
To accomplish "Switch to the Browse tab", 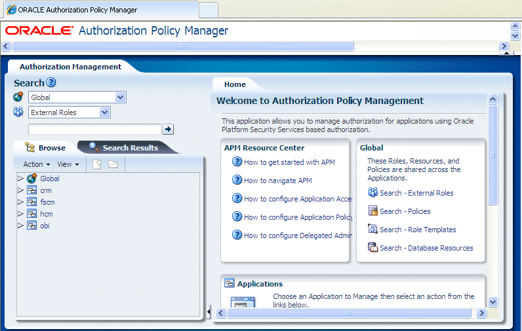I will click(x=45, y=147).
